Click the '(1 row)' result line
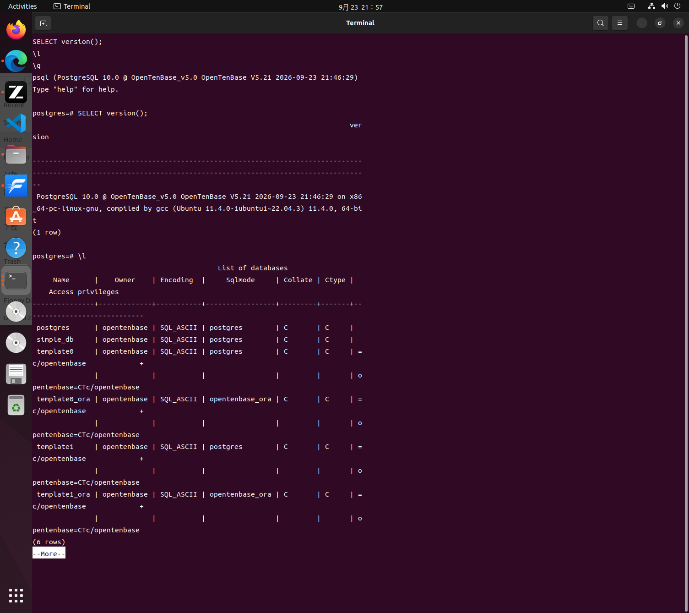 pos(47,232)
